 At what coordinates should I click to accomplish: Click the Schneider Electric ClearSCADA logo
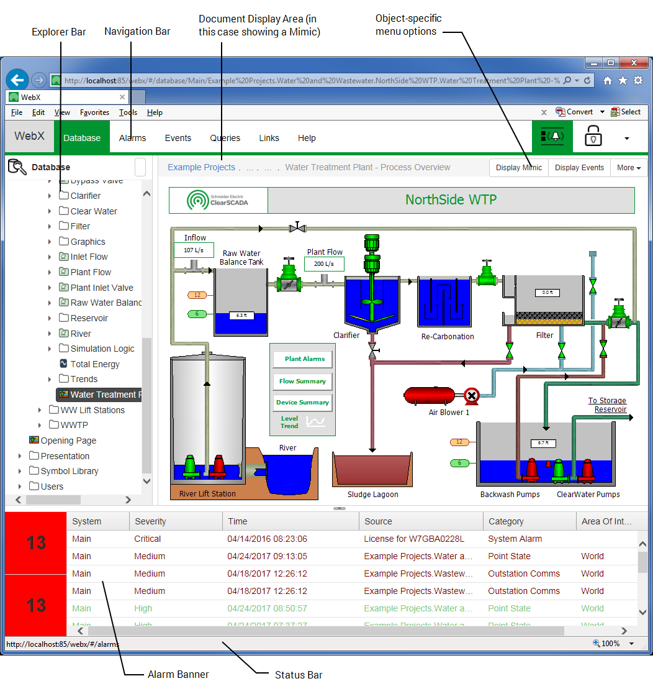pyautogui.click(x=218, y=200)
